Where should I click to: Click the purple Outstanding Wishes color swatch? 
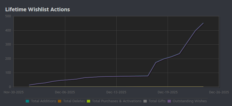169,101
